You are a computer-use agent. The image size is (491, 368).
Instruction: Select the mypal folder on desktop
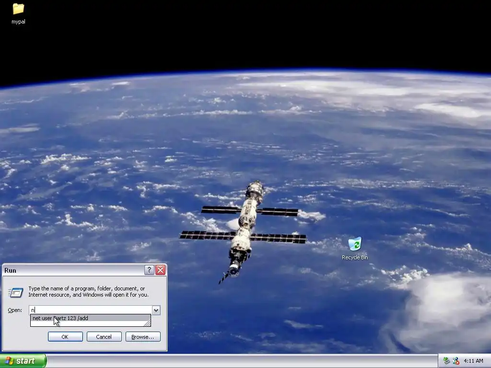[x=18, y=13]
